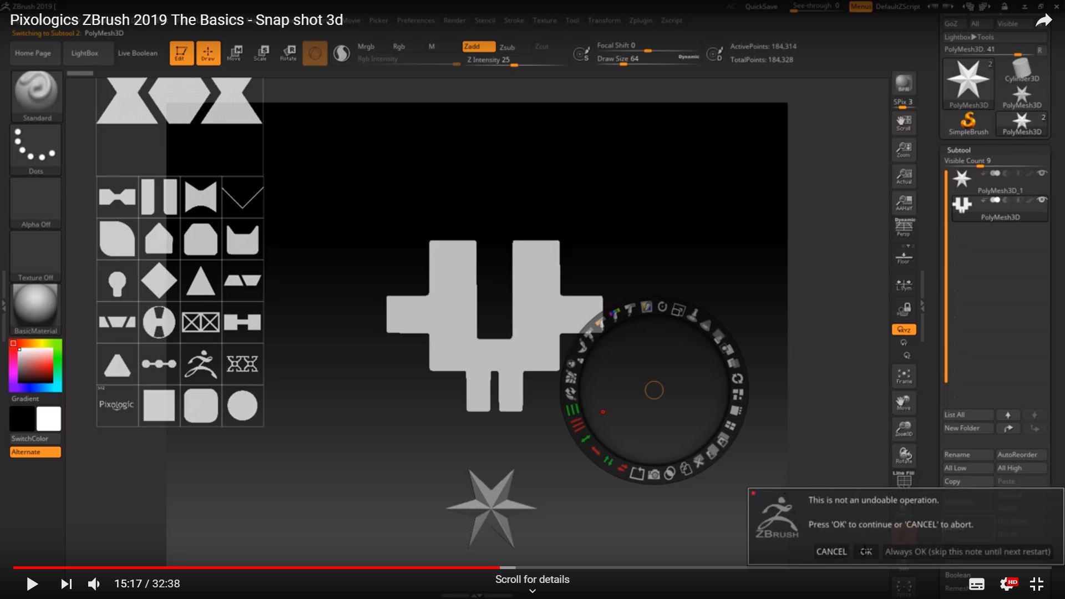
Task: Toggle the Floor grid
Action: (904, 257)
